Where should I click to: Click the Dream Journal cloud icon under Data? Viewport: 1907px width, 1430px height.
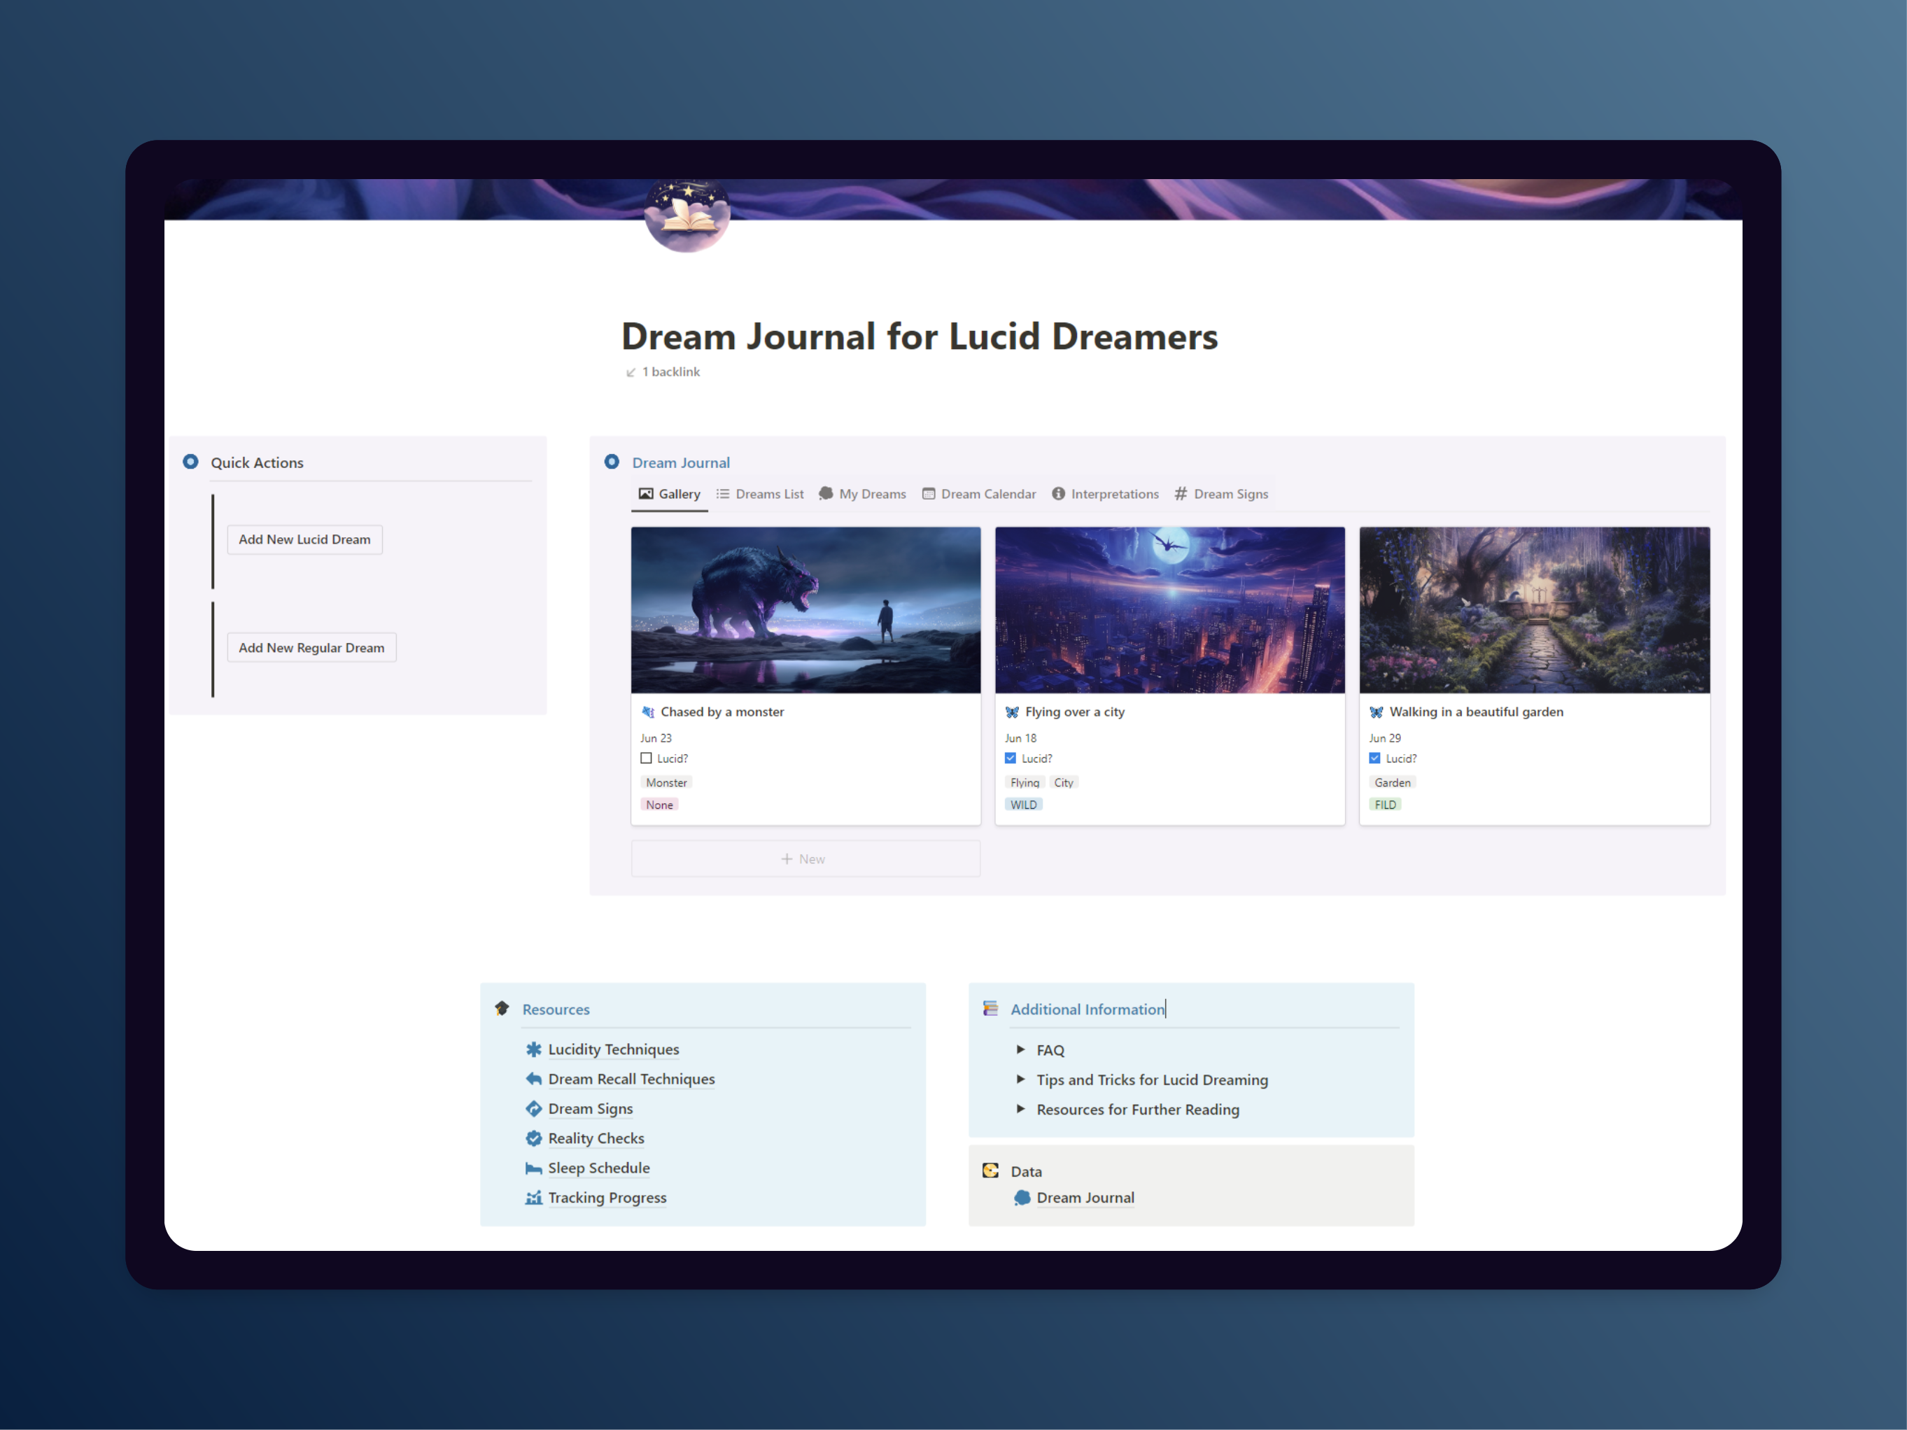[x=1022, y=1197]
